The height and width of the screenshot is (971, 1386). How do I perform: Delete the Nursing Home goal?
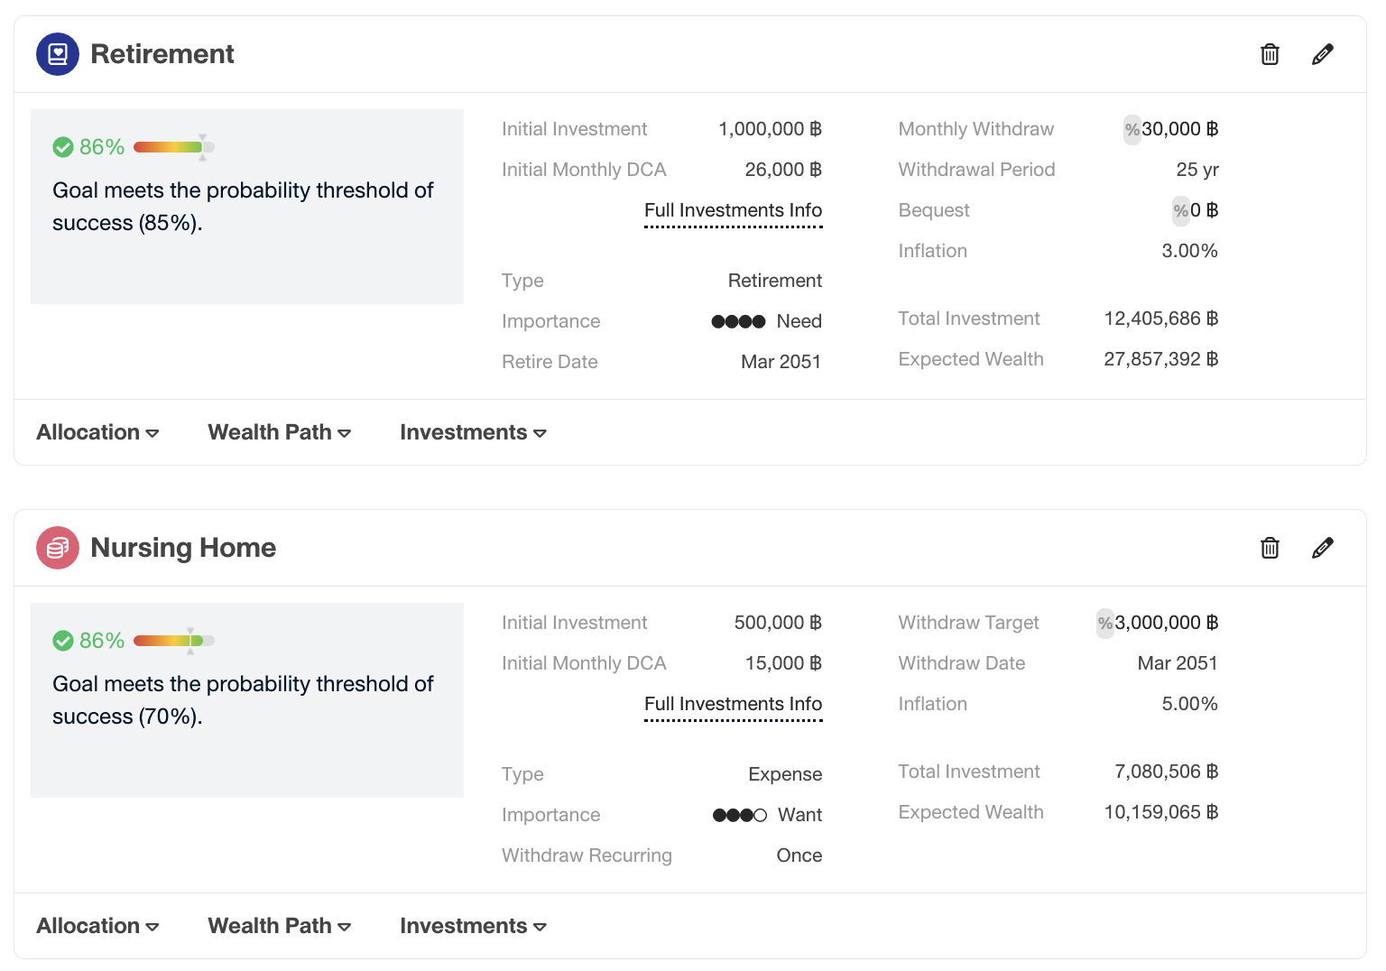pyautogui.click(x=1270, y=548)
